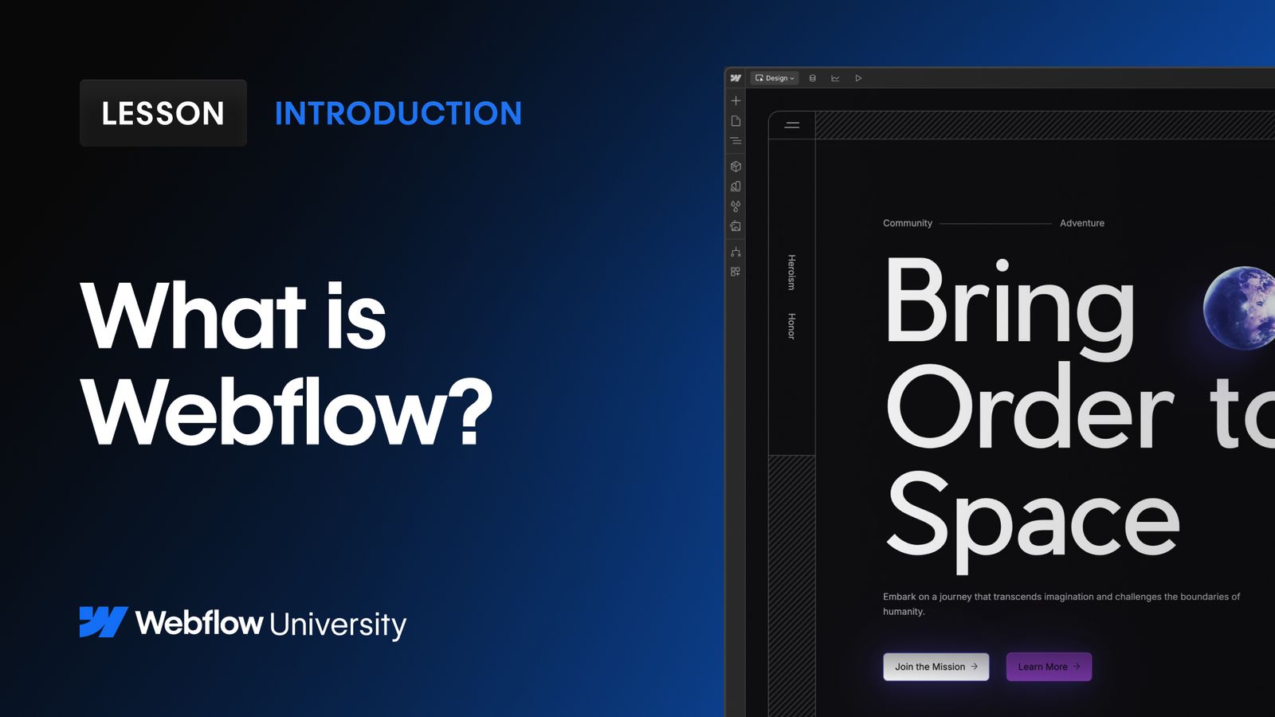The width and height of the screenshot is (1275, 717).
Task: Click the Join the Mission button
Action: pos(936,667)
